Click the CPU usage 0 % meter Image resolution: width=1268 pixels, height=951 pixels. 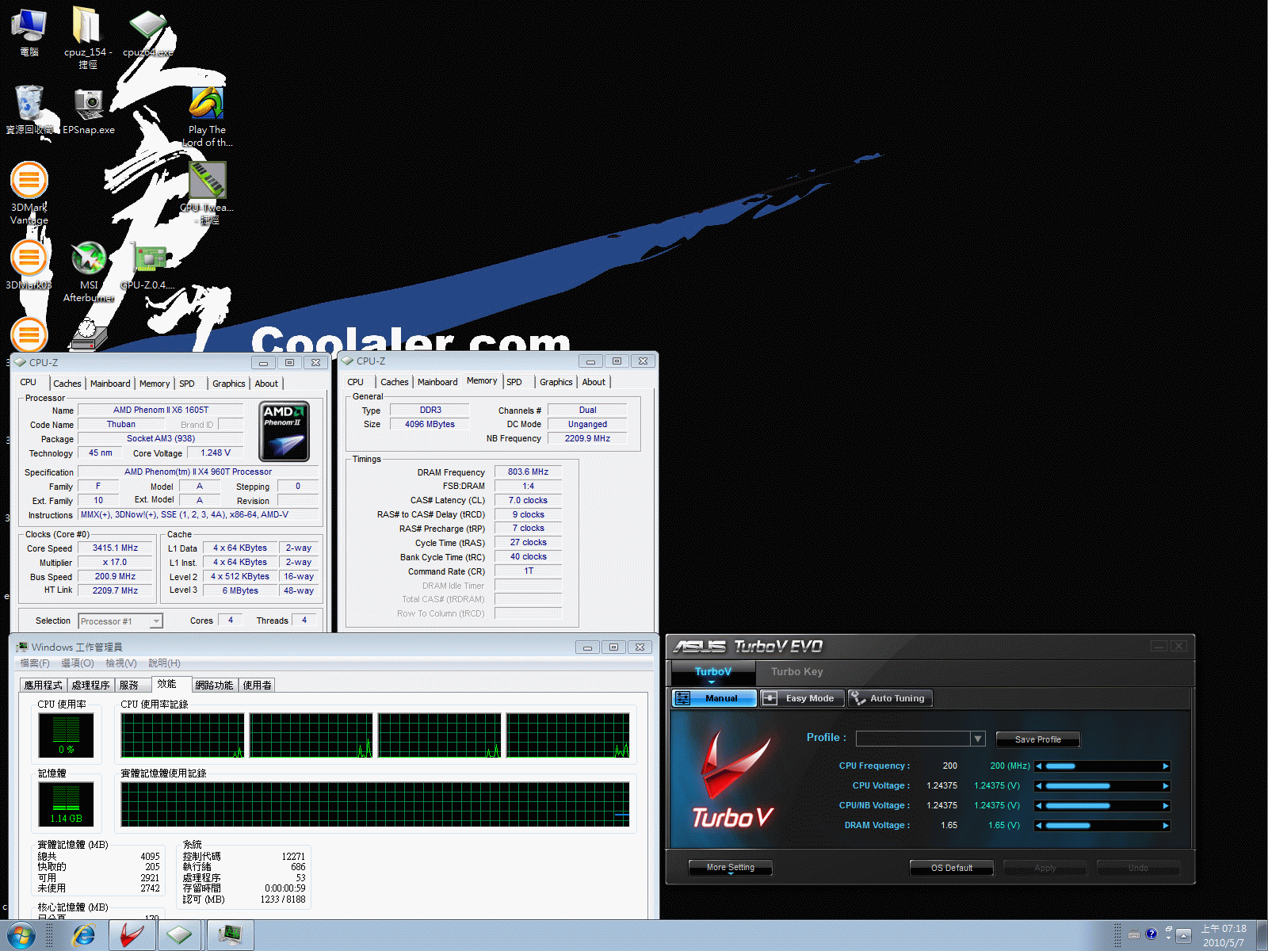pyautogui.click(x=66, y=735)
